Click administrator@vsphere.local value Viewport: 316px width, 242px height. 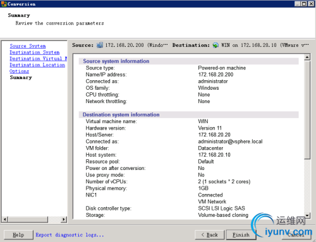click(230, 142)
